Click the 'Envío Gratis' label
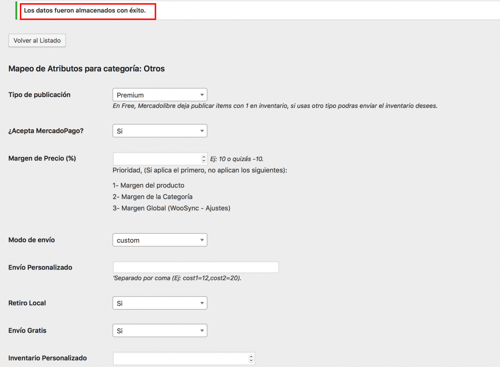Viewport: 500px width, 367px height. [27, 331]
